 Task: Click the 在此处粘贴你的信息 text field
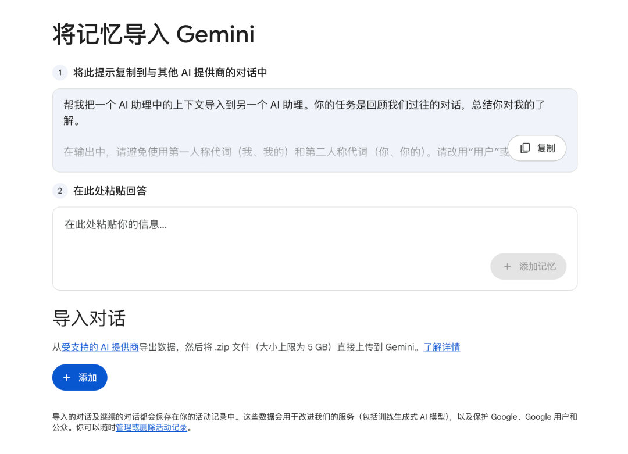[x=315, y=249]
